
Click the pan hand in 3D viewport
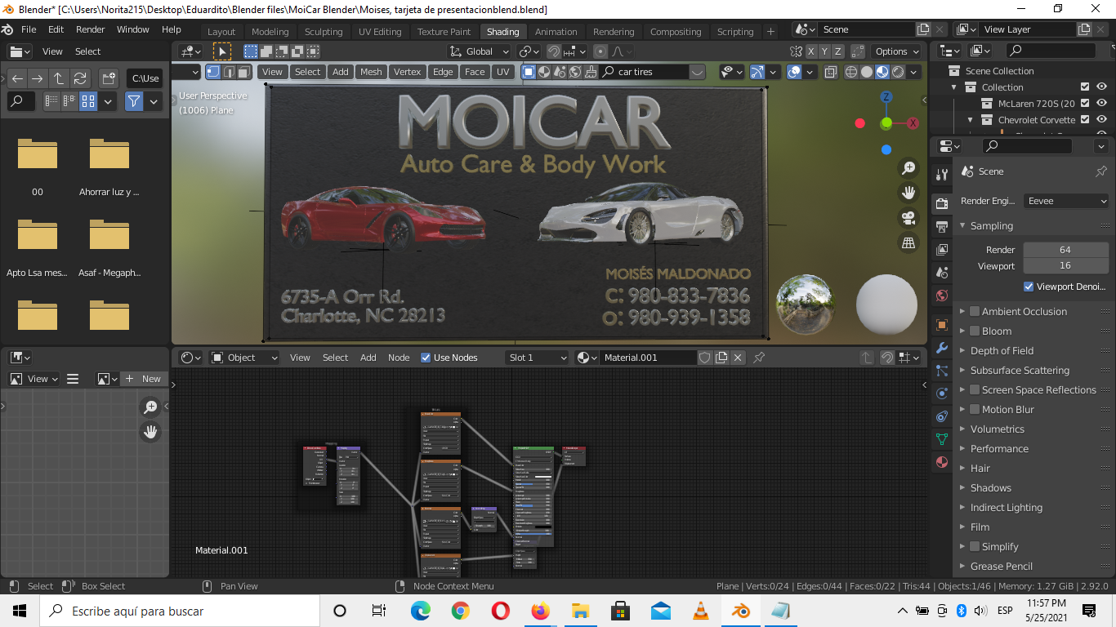908,193
